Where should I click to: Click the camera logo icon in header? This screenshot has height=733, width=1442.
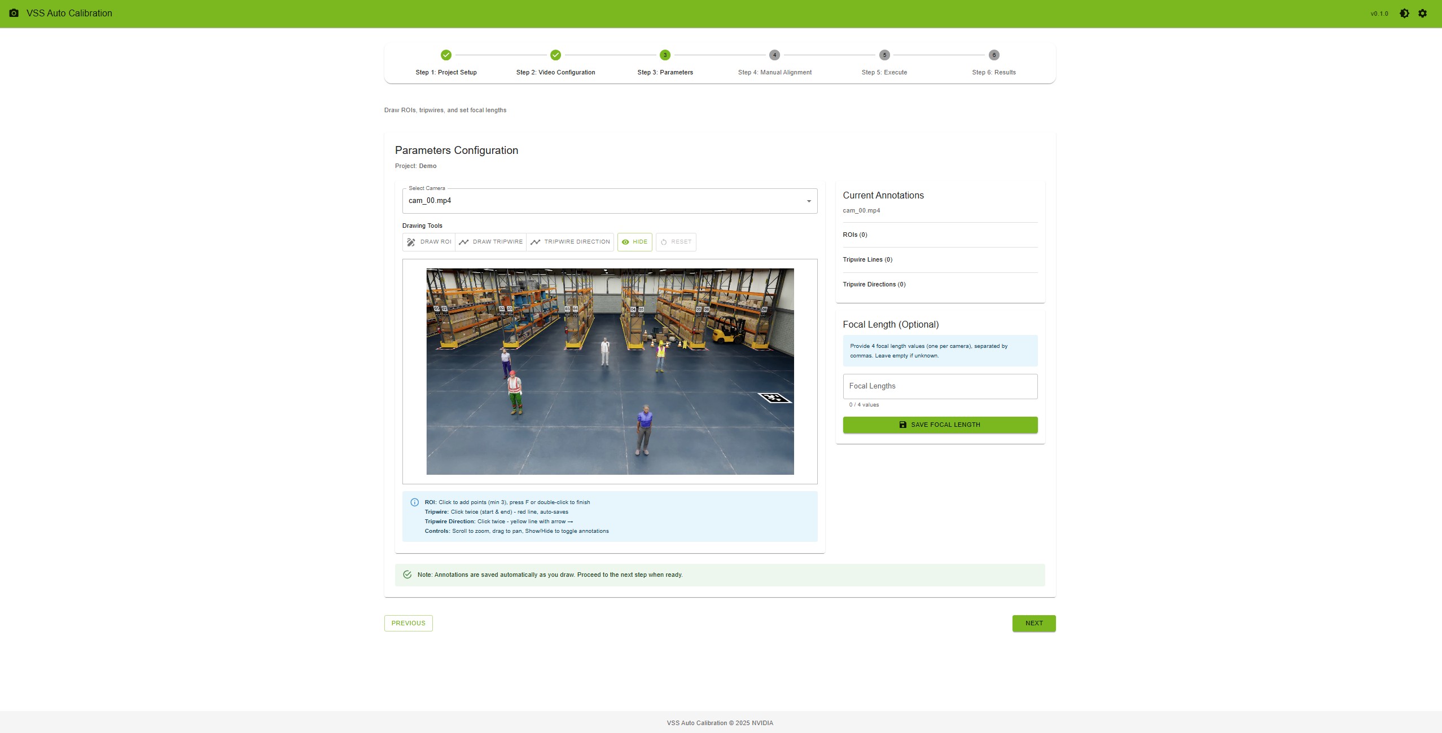pyautogui.click(x=14, y=13)
